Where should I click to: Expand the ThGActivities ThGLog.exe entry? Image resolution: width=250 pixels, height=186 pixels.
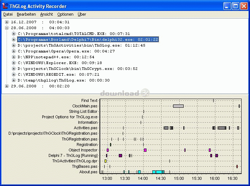(14, 45)
